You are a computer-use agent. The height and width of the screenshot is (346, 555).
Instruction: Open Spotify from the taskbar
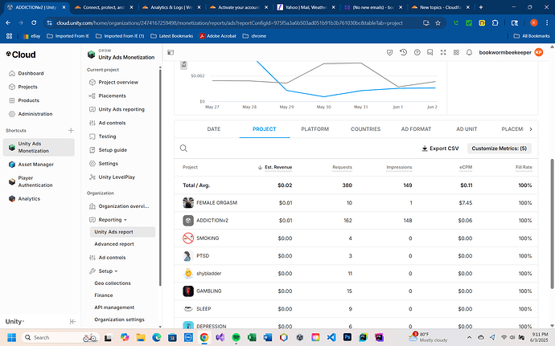click(236, 337)
